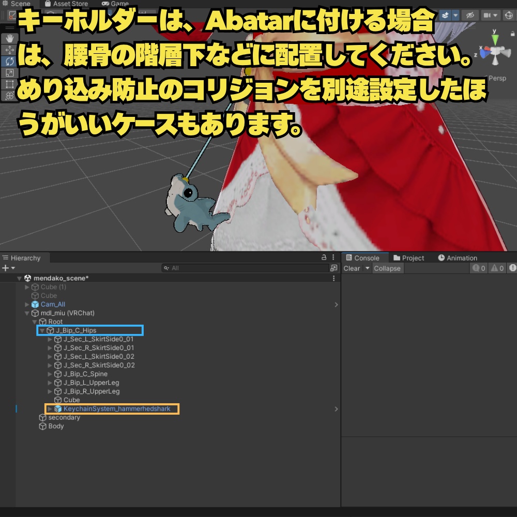Expand the J_Bip_R_UpperLeg bone

pos(50,391)
